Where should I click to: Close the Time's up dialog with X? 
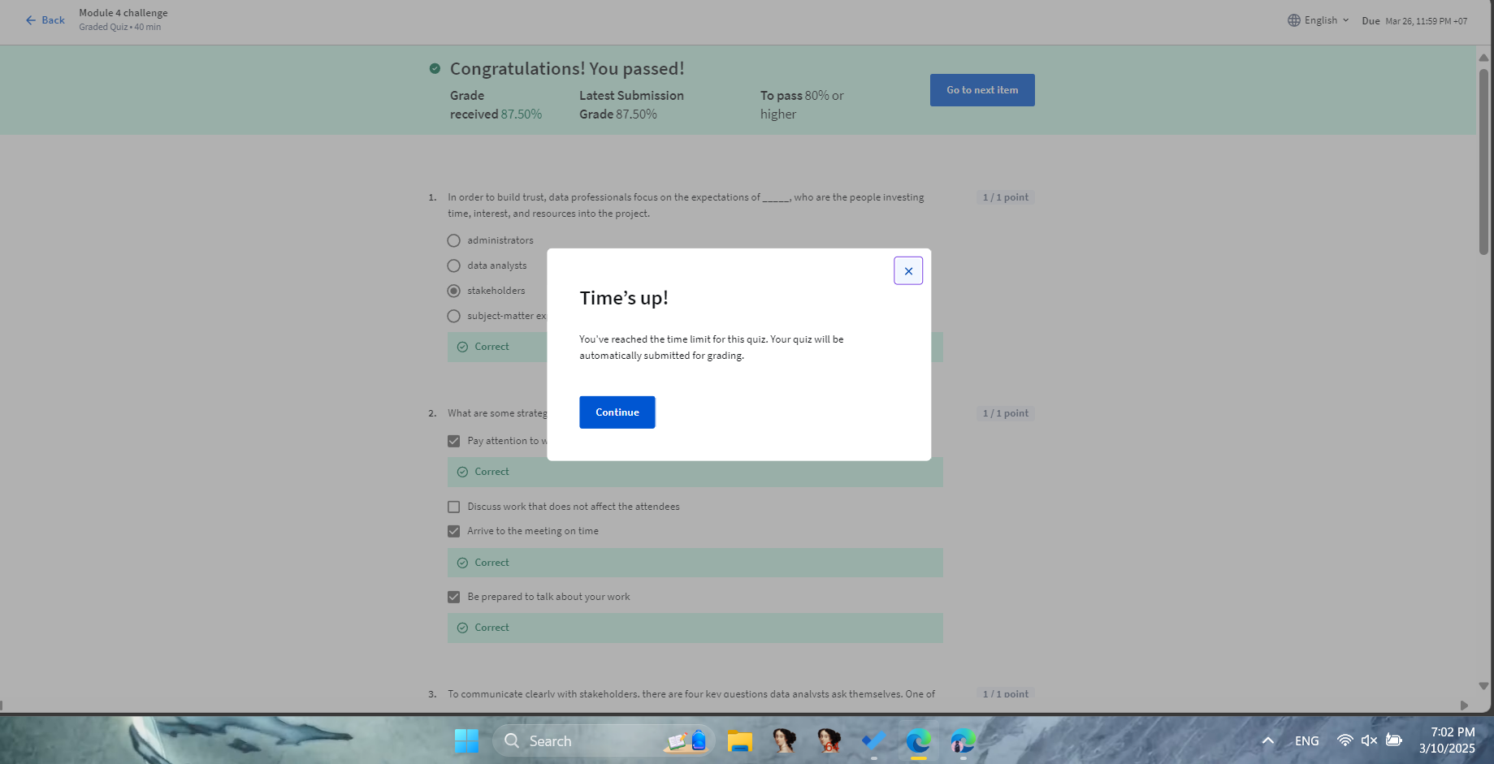907,271
